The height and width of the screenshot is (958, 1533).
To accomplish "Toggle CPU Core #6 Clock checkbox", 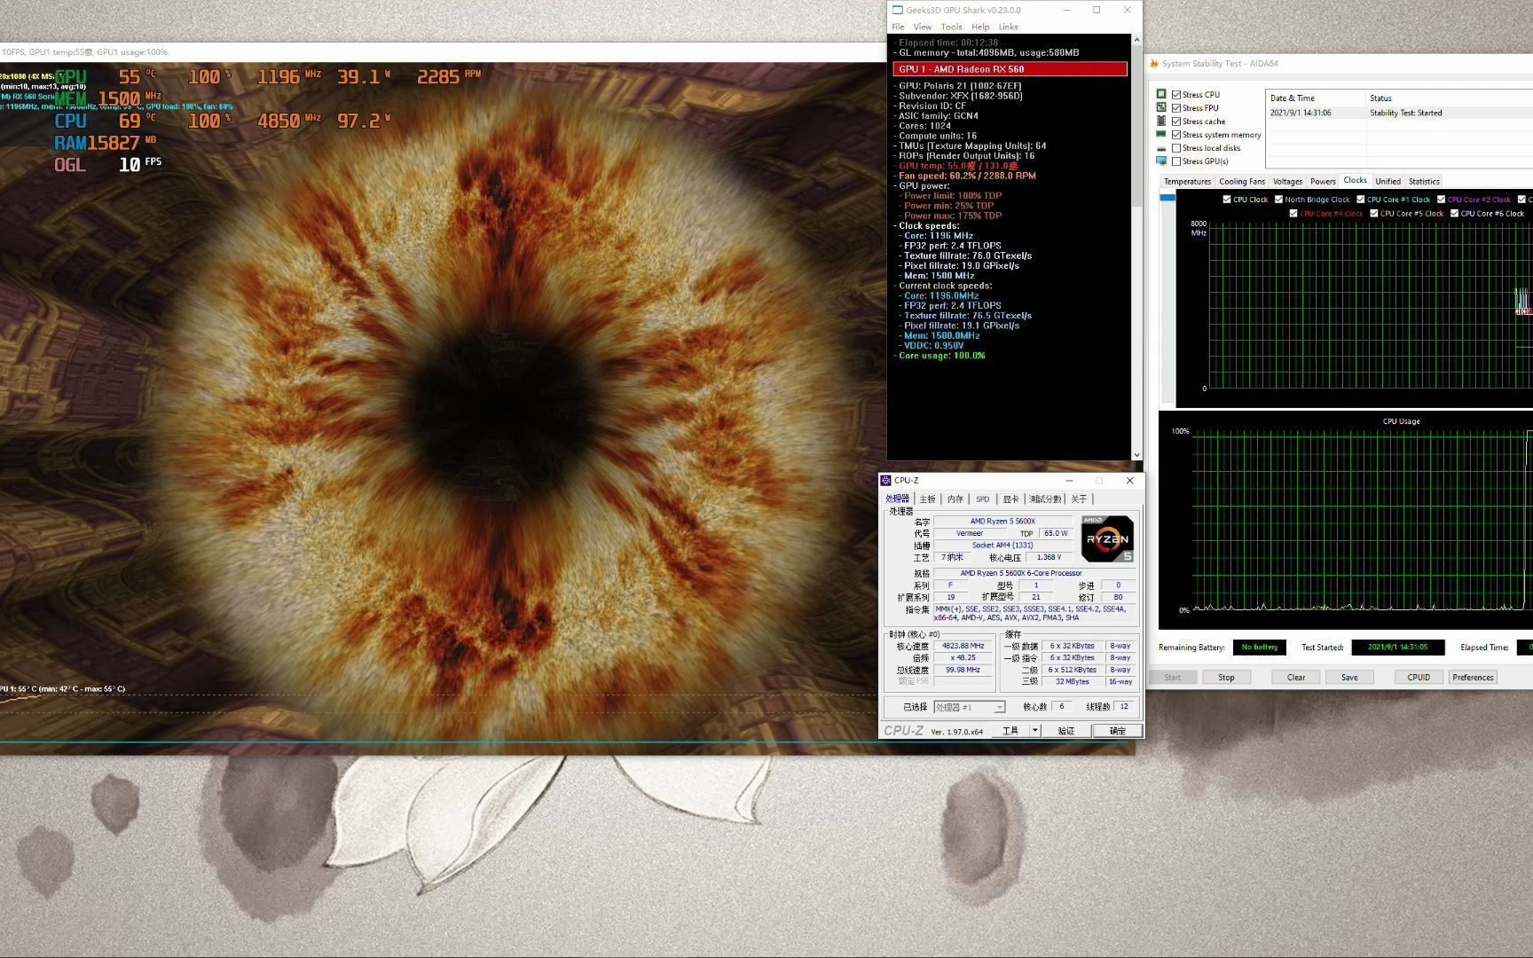I will coord(1455,213).
